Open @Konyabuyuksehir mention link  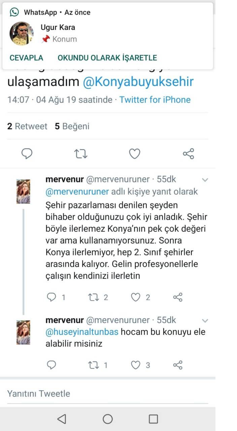138,82
